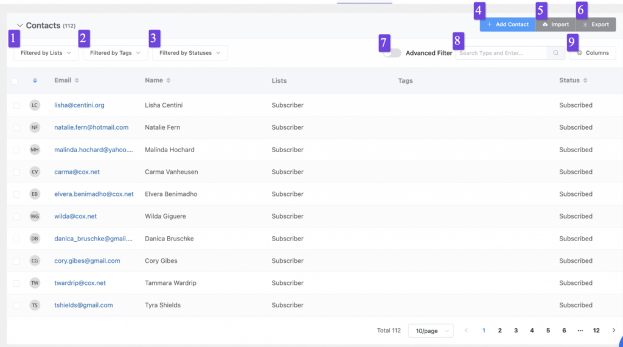623x347 pixels.
Task: Open the Filtered by Tags dropdown
Action: [x=115, y=53]
